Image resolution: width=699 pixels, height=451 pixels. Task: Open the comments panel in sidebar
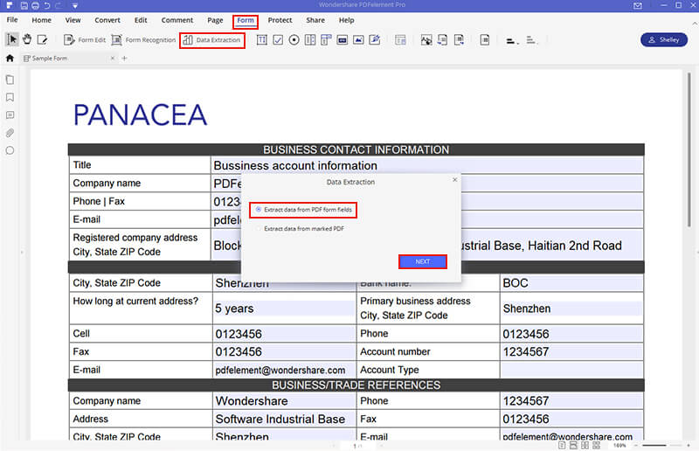point(10,115)
